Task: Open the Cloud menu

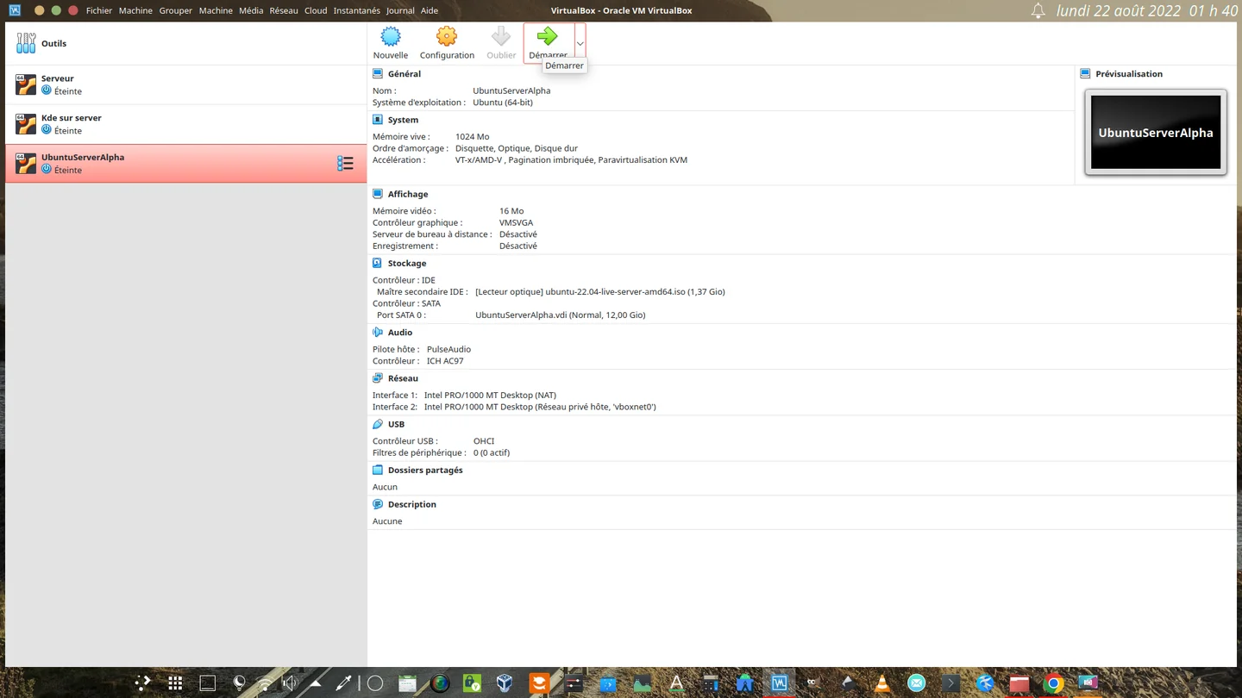Action: [316, 10]
